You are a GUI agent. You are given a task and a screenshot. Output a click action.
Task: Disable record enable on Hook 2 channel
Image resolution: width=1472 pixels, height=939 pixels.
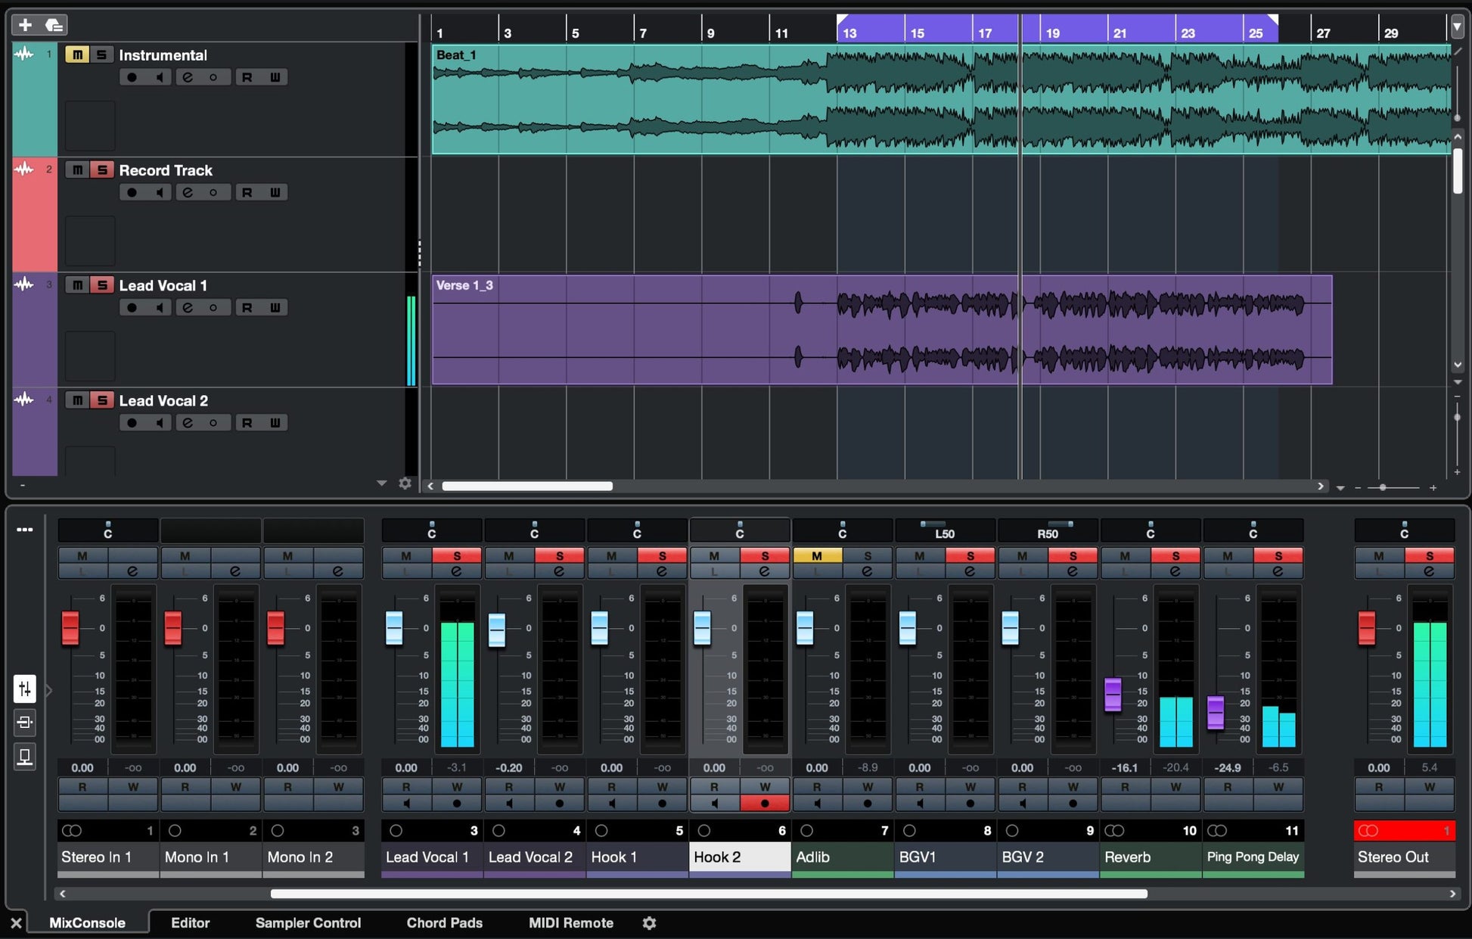[x=765, y=804]
